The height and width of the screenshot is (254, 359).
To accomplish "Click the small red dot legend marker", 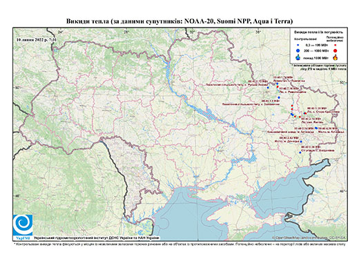I will tap(336, 46).
